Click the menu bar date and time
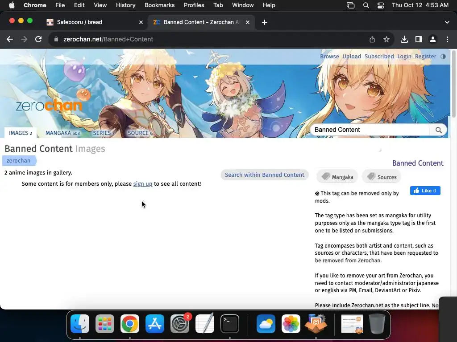Screen dimensions: 457x342 420,5
